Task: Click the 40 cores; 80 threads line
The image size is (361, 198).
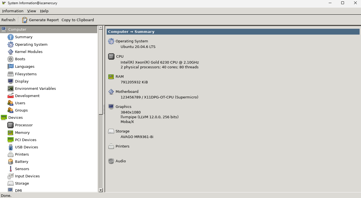Action: tap(160, 67)
